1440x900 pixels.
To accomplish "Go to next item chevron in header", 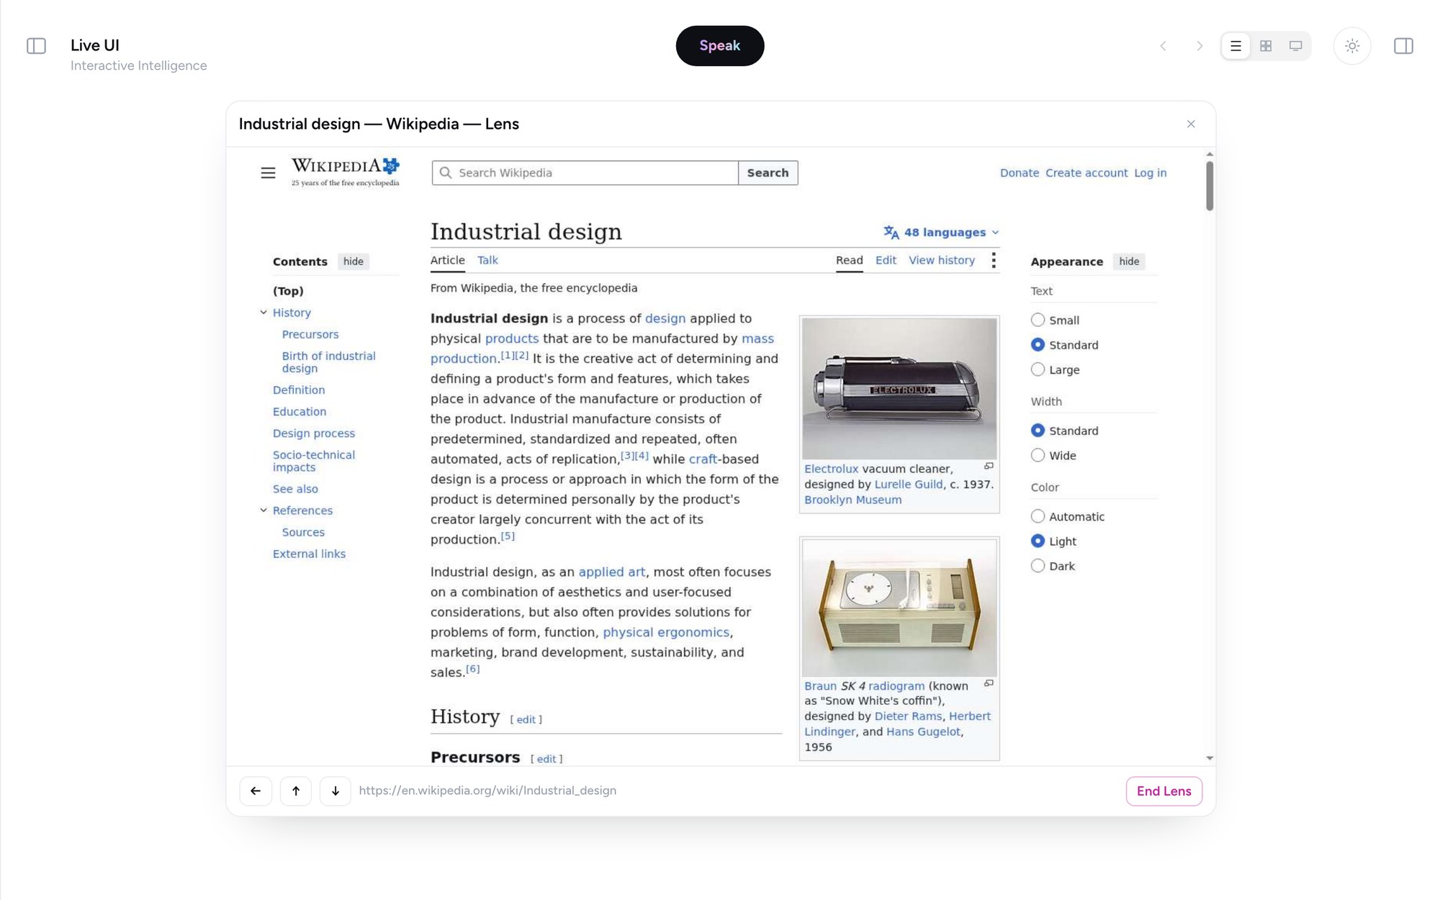I will tap(1199, 46).
